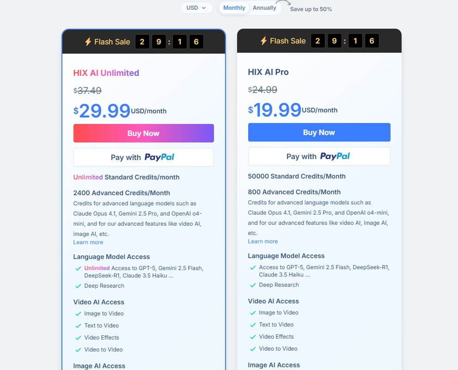The width and height of the screenshot is (458, 370).
Task: Click the Deep Research checkmark in Unlimited plan
Action: 78,286
